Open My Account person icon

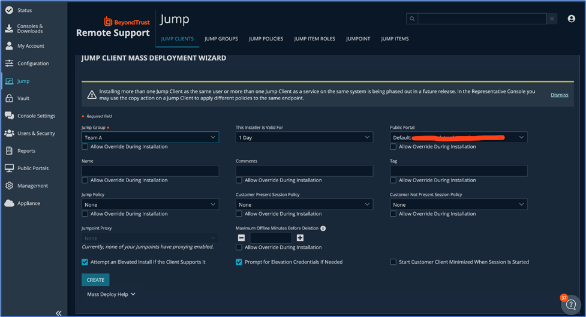click(x=9, y=46)
